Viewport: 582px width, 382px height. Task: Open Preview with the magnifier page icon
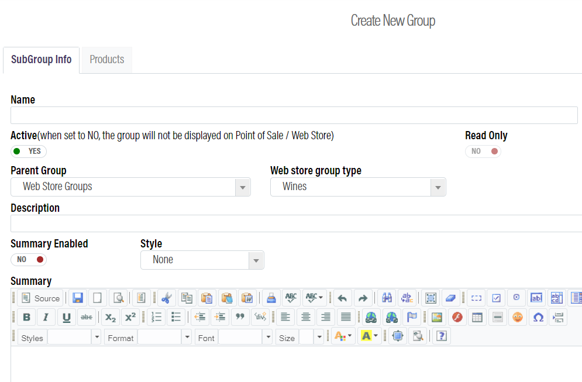118,298
